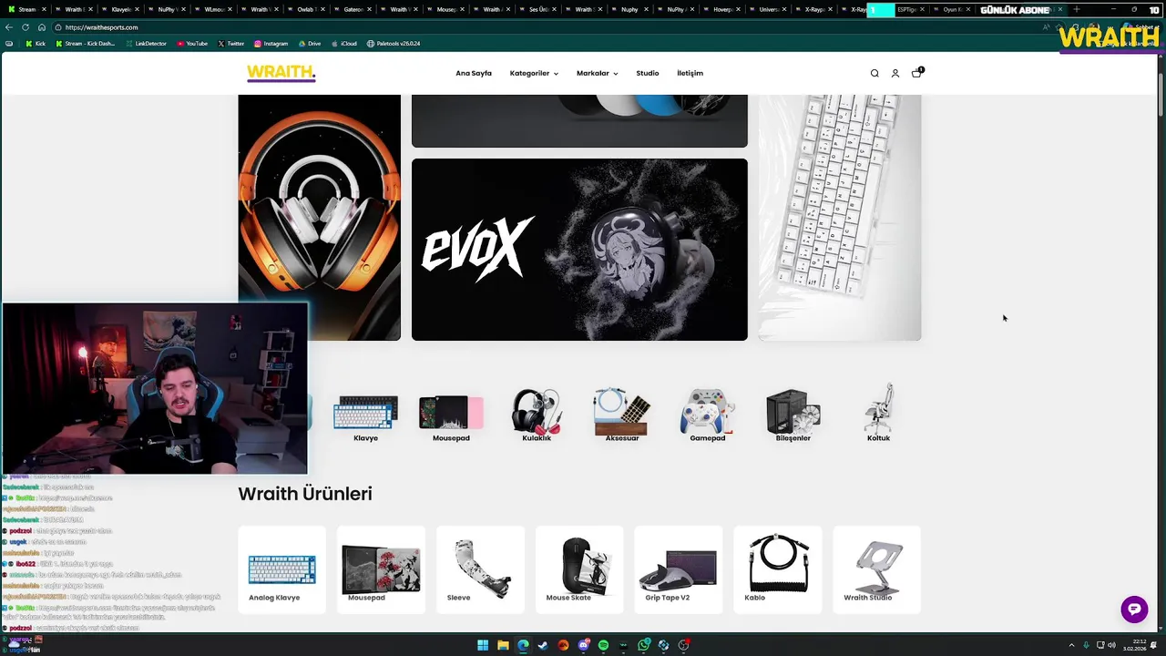Open new browser tab with plus button
The width and height of the screenshot is (1166, 656).
tap(1077, 9)
